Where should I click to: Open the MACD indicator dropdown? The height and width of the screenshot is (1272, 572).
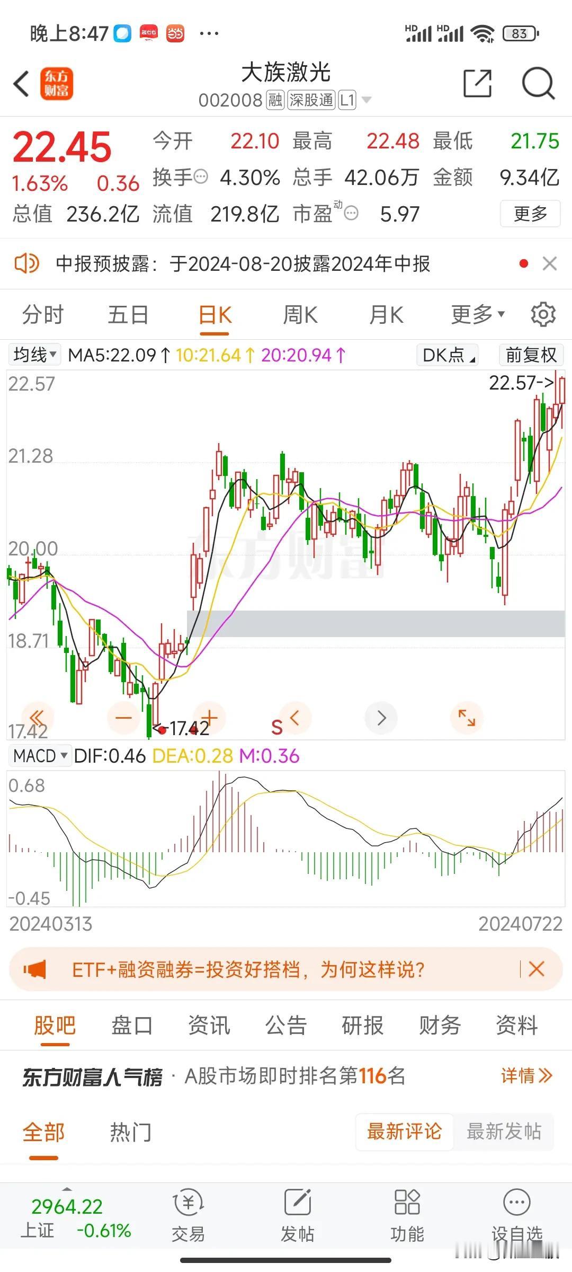point(40,756)
